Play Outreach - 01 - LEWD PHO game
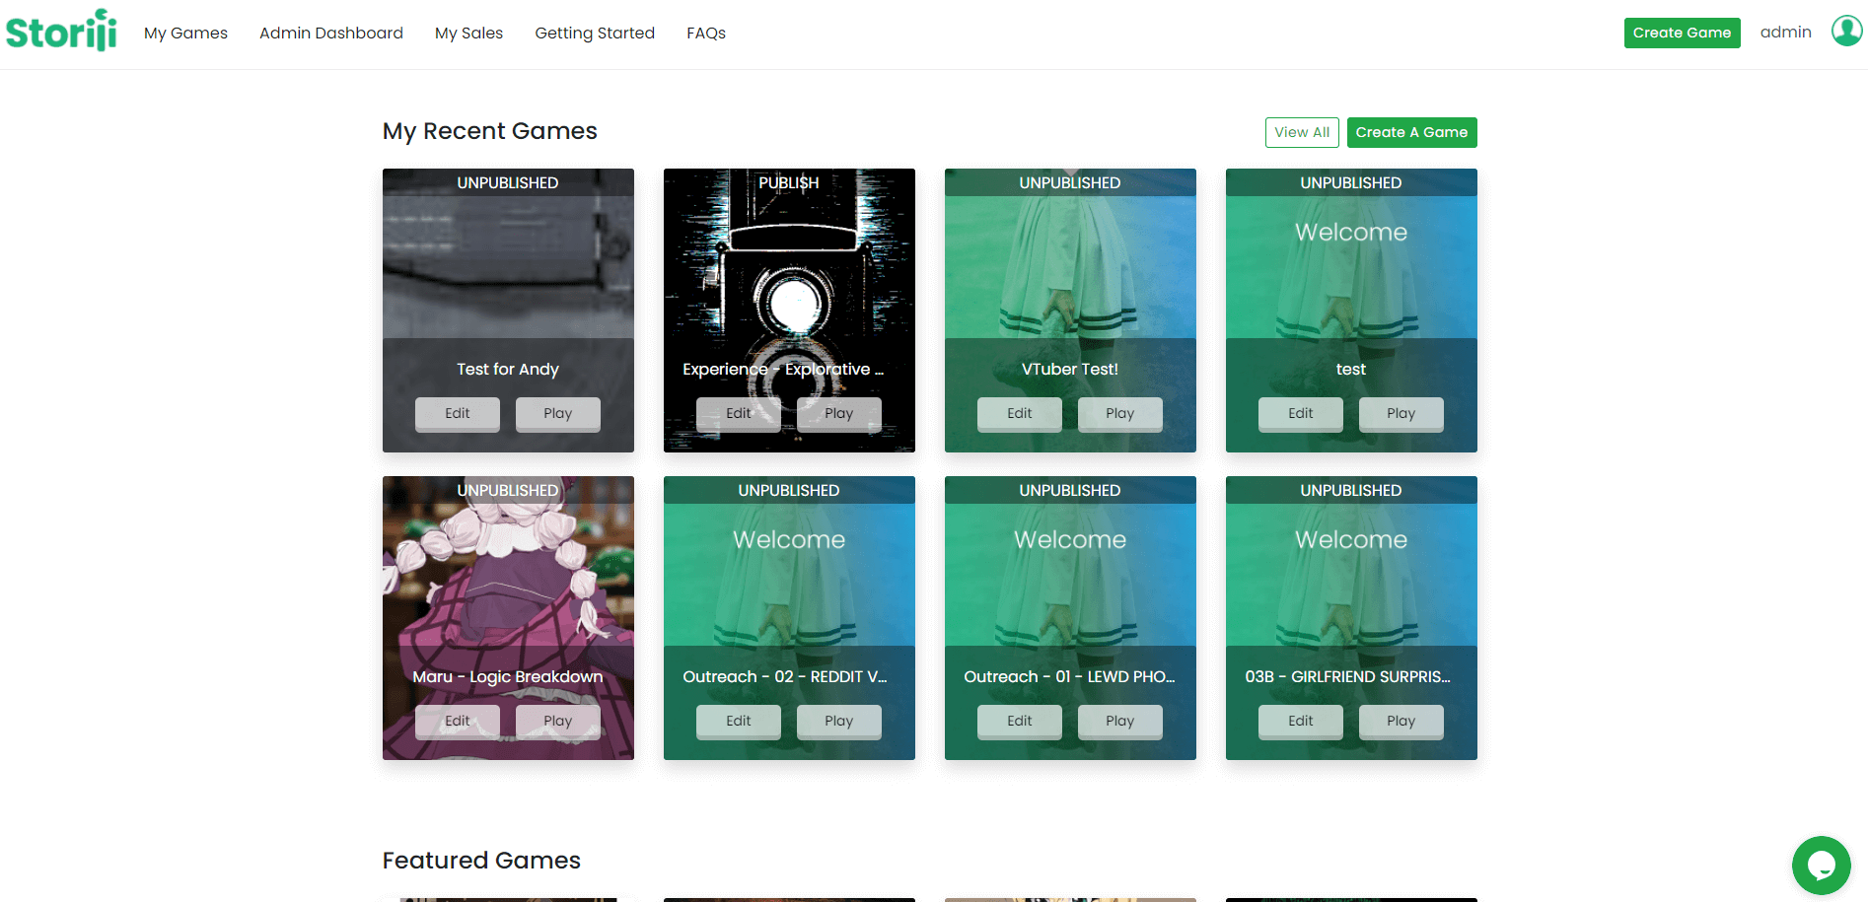Screen dimensions: 1868x902 coord(1120,722)
